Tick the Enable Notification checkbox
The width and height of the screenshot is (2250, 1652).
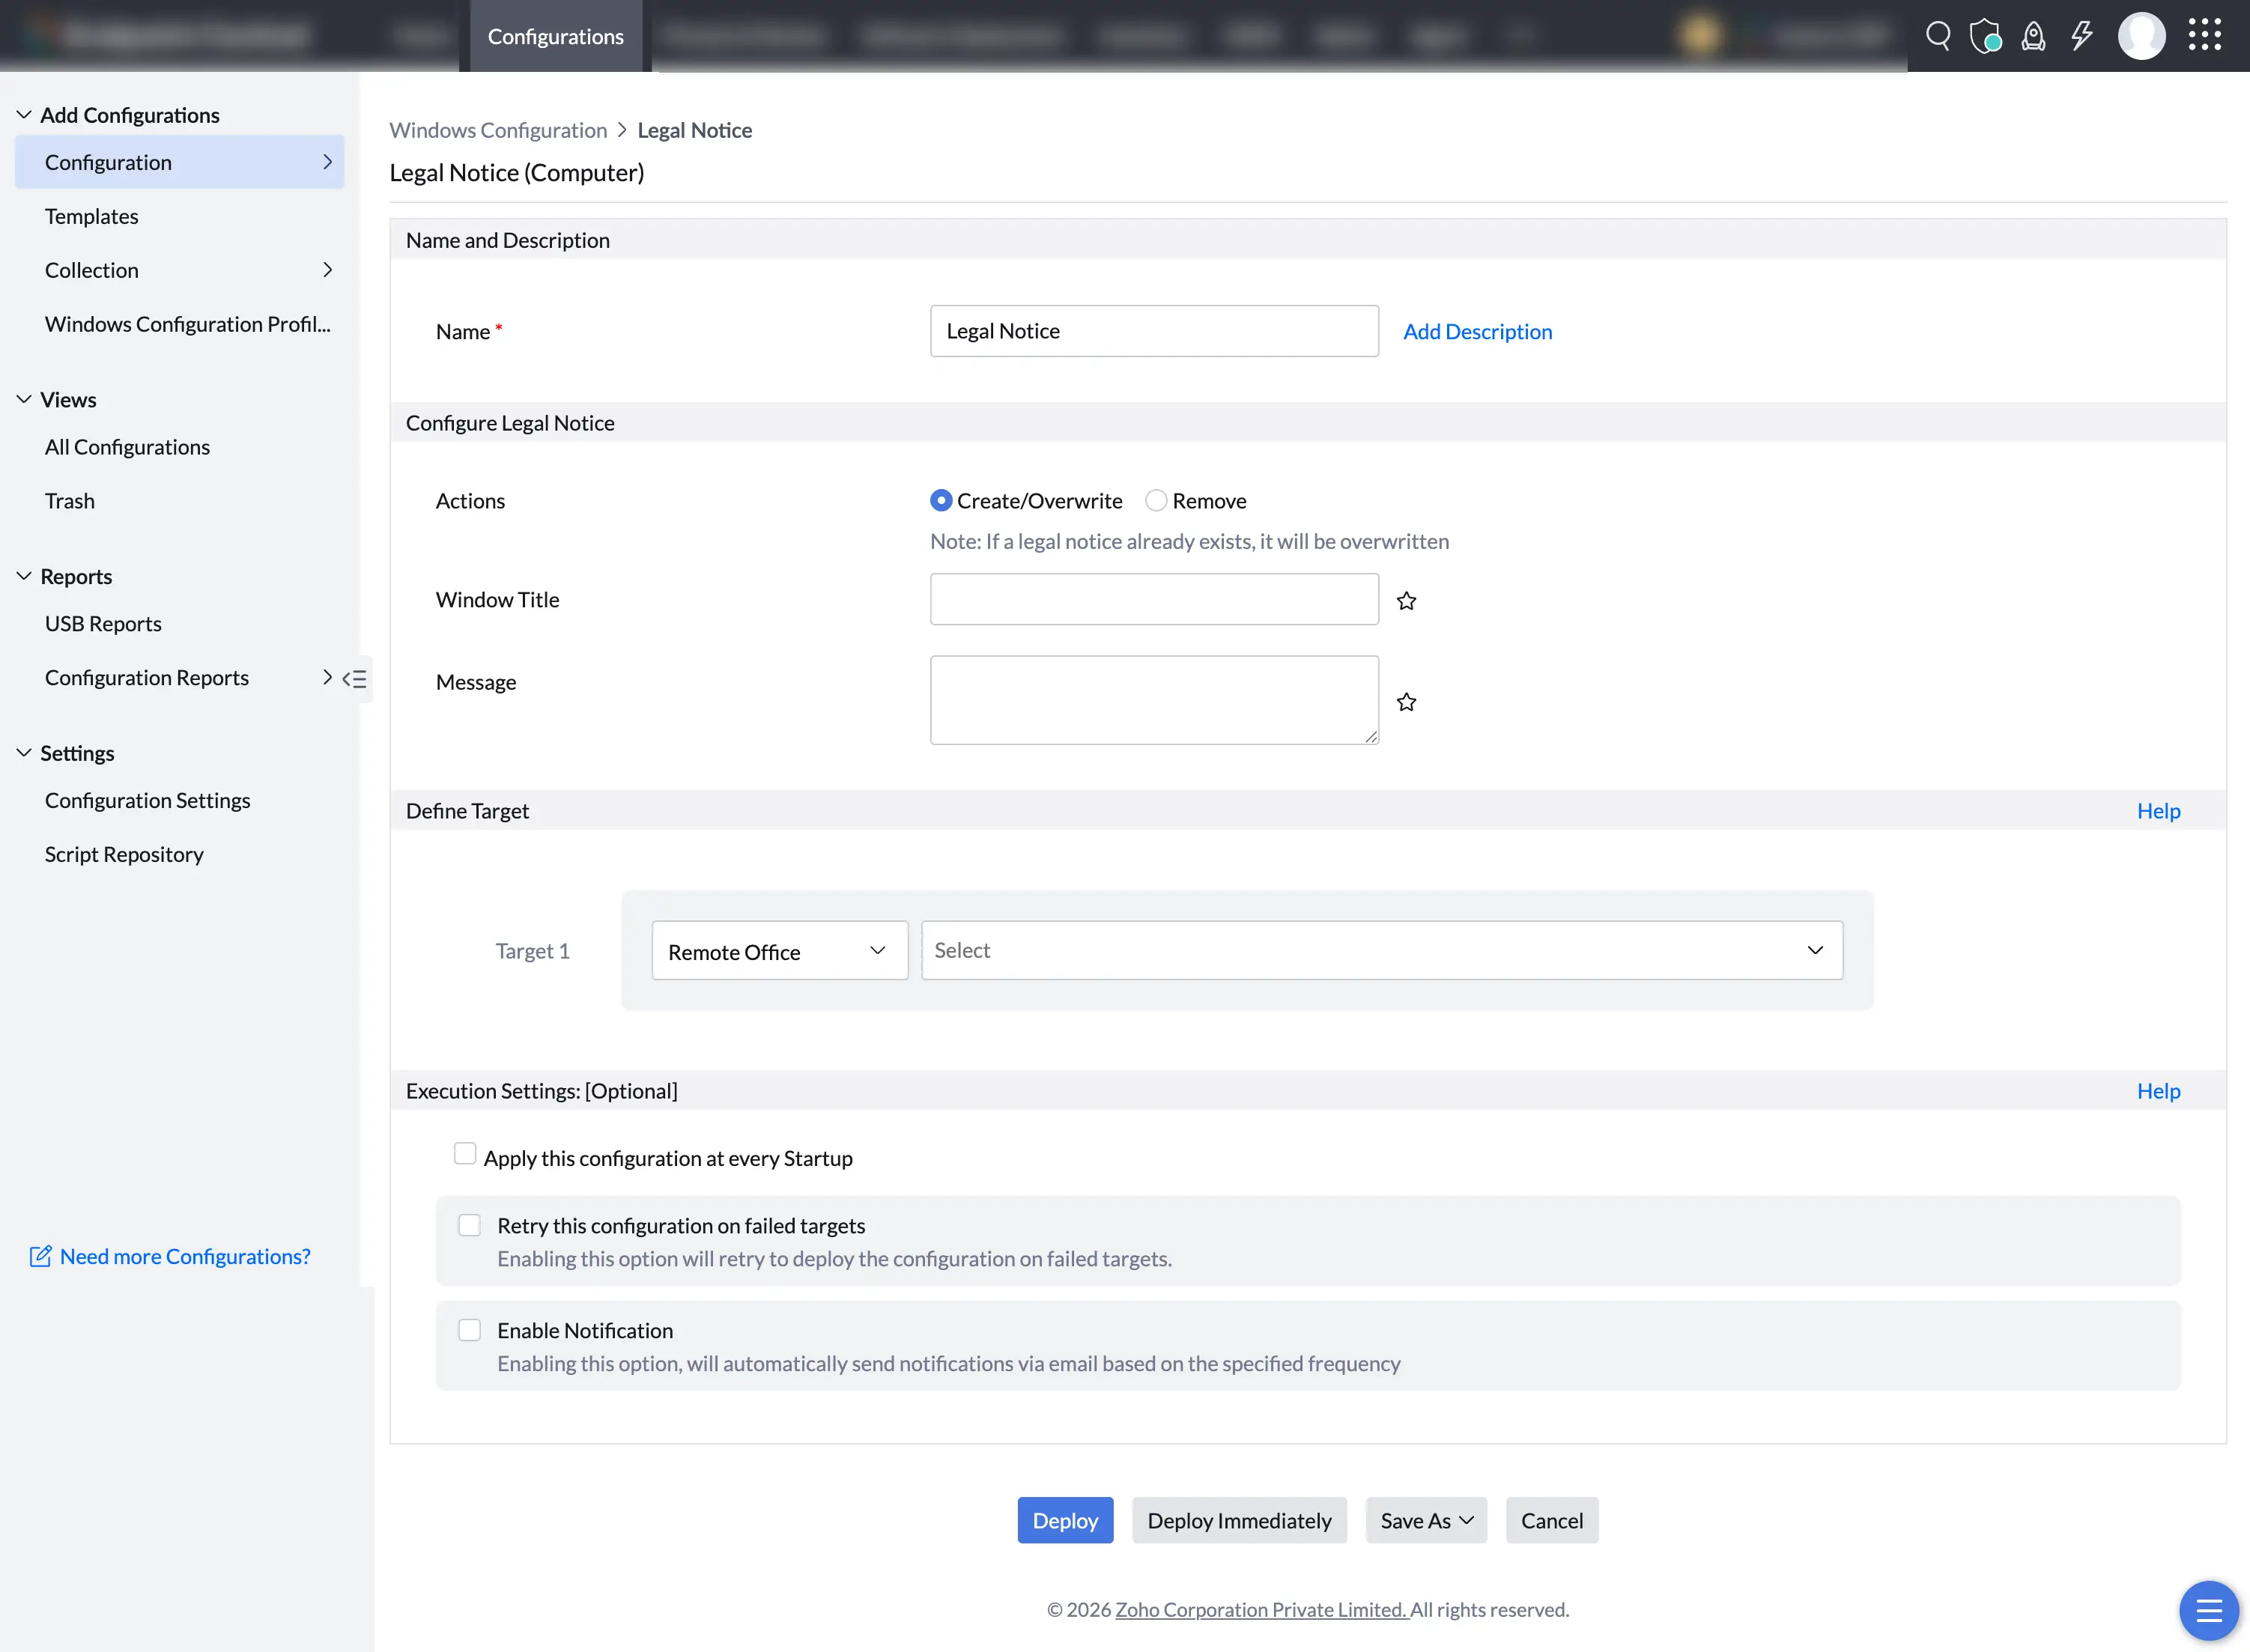pyautogui.click(x=469, y=1330)
